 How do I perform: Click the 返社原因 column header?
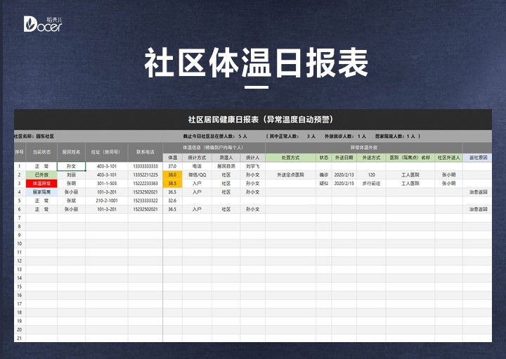(x=477, y=158)
